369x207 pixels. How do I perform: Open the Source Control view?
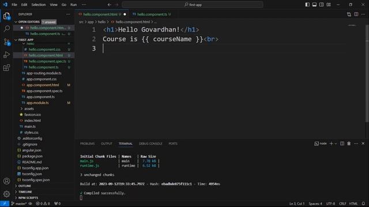[x=6, y=42]
